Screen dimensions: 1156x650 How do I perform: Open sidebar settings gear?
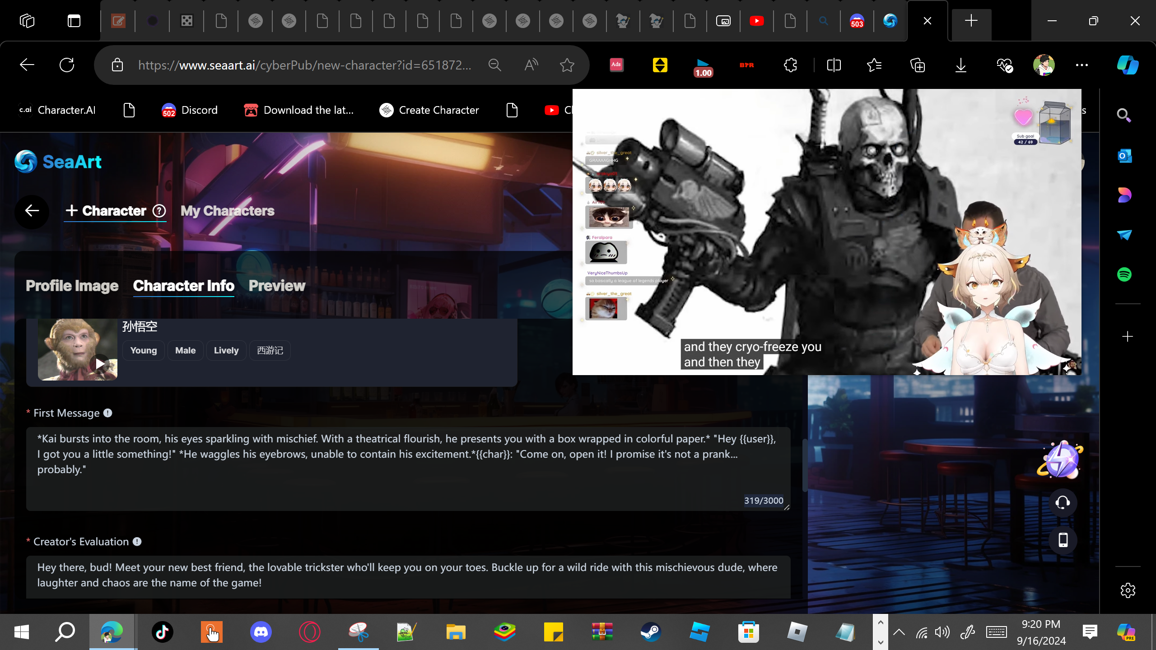[1128, 590]
